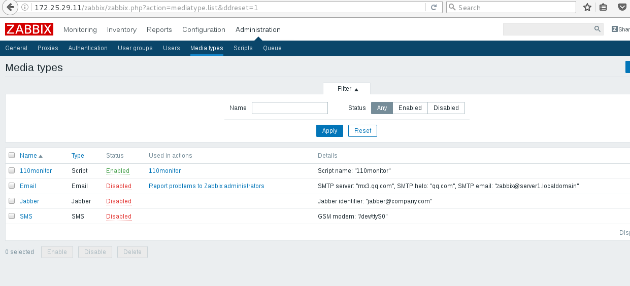Select the Enabled status filter
The width and height of the screenshot is (630, 286).
pos(410,108)
